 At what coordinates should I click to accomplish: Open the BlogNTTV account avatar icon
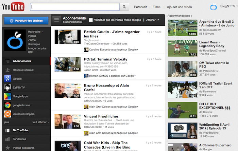pyautogui.click(x=214, y=6)
